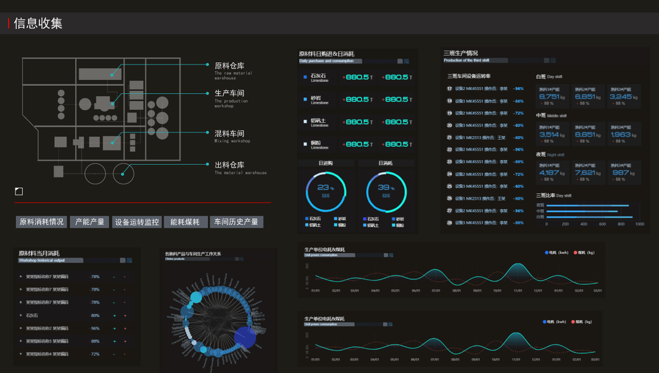Toggle the 电耗 (kwh) legend in the lower line chart
The height and width of the screenshot is (373, 659).
[x=554, y=322]
